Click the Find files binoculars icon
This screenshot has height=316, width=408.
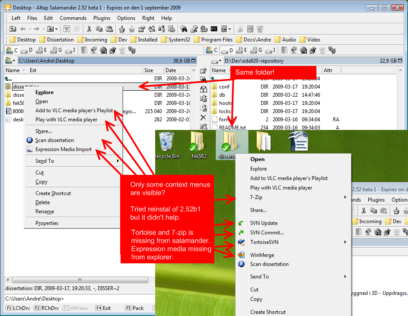tap(184, 29)
